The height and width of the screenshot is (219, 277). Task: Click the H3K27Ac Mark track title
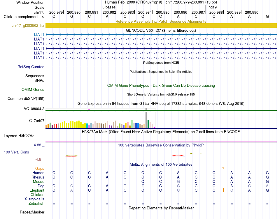(x=161, y=132)
